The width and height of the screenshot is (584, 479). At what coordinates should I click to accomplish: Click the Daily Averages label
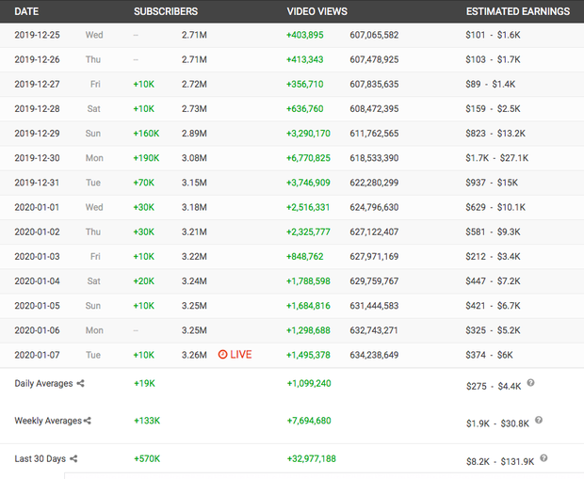pos(44,384)
